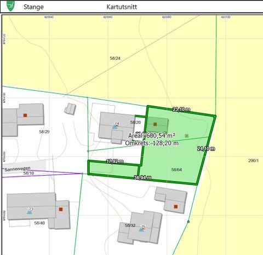Click parcel label 58/10
Screen dimensions: 263x255
[x=28, y=173]
